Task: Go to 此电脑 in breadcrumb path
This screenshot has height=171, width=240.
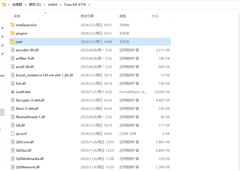Action: [x=17, y=5]
